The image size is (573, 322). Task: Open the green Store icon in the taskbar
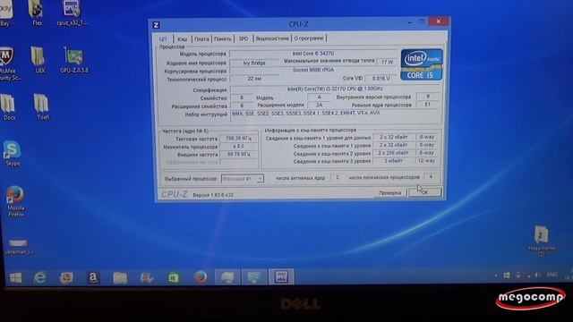[173, 278]
